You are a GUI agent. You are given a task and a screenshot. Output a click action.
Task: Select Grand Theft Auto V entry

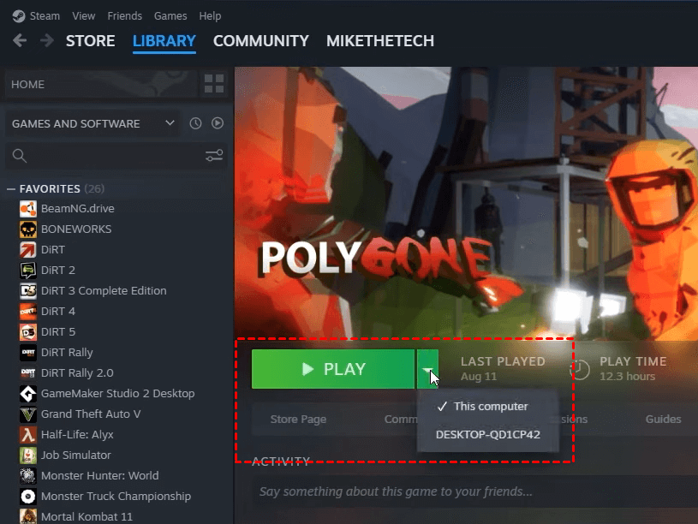pyautogui.click(x=91, y=414)
